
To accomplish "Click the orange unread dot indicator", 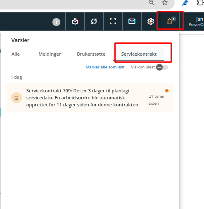I will 167,91.
